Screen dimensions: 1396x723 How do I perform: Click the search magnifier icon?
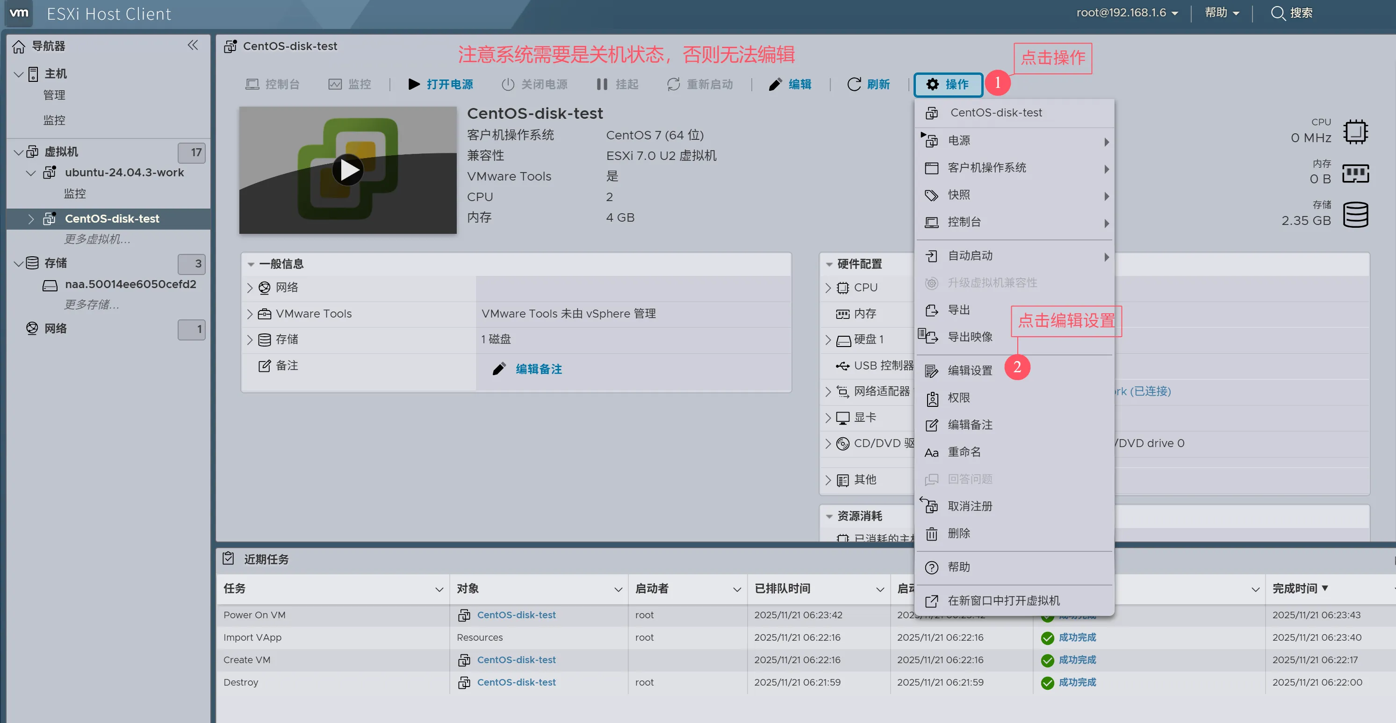pos(1277,13)
